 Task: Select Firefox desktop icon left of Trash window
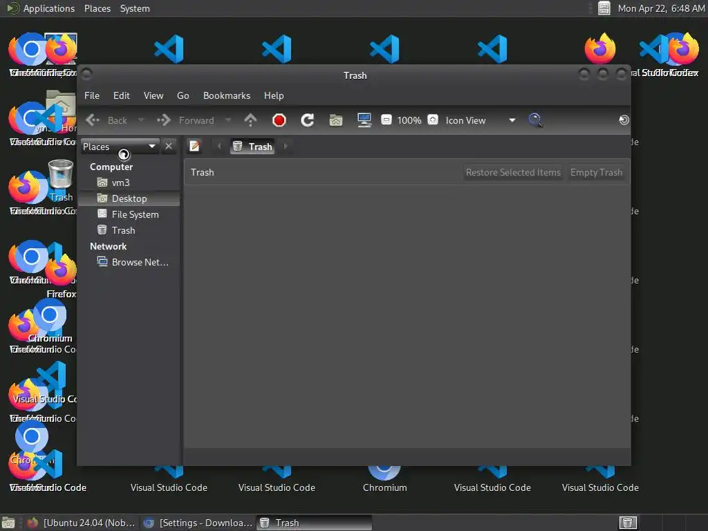coord(62,277)
